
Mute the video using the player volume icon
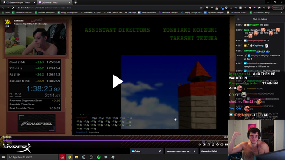point(8,144)
